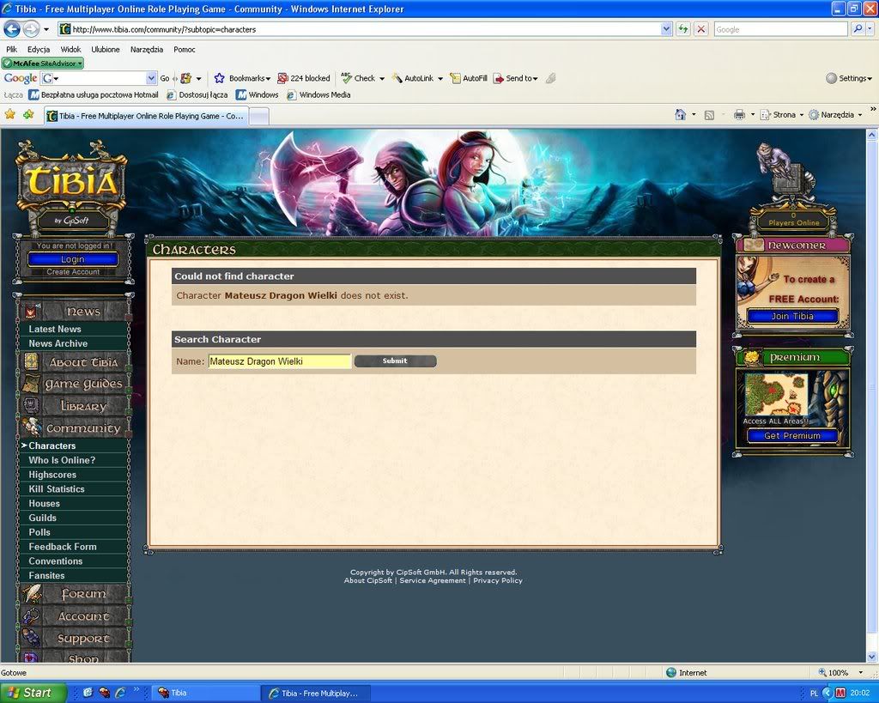Image resolution: width=879 pixels, height=703 pixels.
Task: Click the Send to toolbar button
Action: coord(515,78)
